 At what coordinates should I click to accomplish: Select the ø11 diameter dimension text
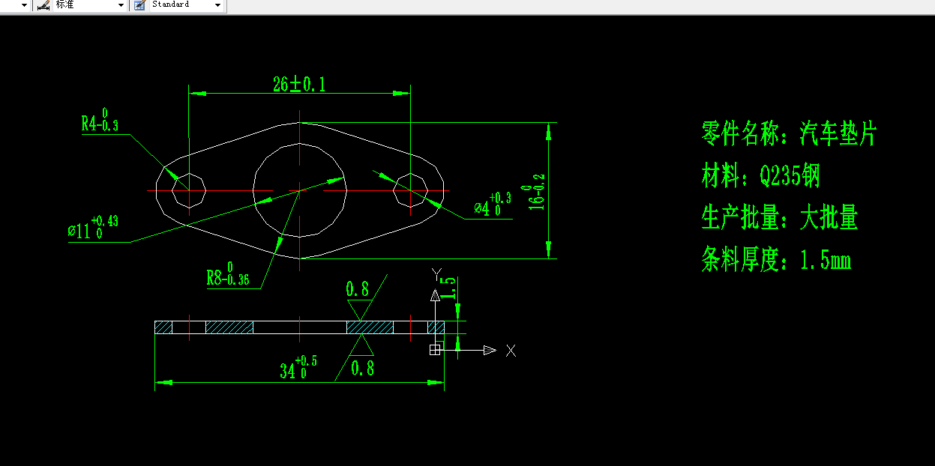(93, 228)
